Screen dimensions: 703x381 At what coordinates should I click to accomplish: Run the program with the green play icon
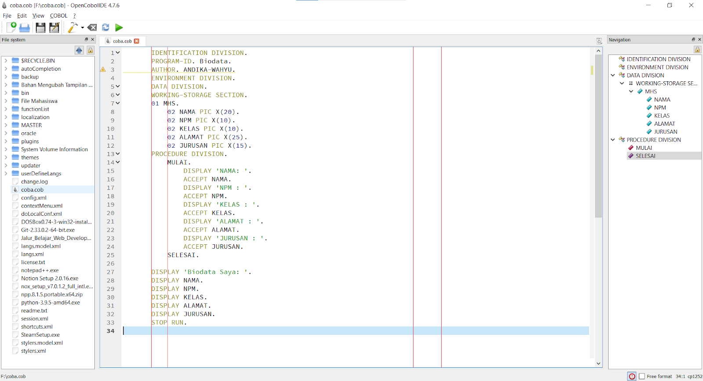click(x=119, y=28)
